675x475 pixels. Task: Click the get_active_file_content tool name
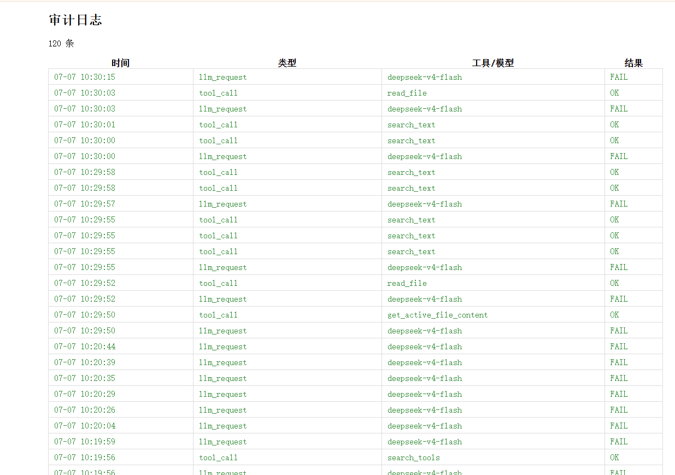[x=438, y=315]
